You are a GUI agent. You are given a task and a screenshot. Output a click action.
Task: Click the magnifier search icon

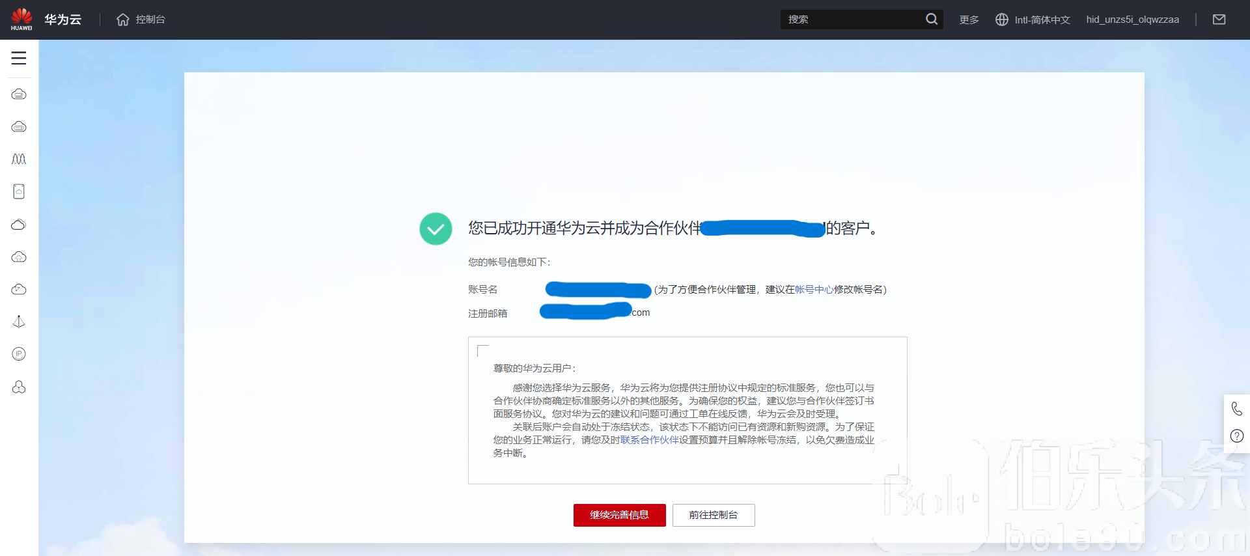tap(932, 20)
